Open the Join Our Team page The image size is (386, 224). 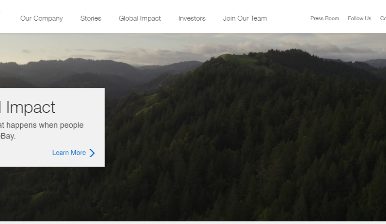[x=245, y=18]
